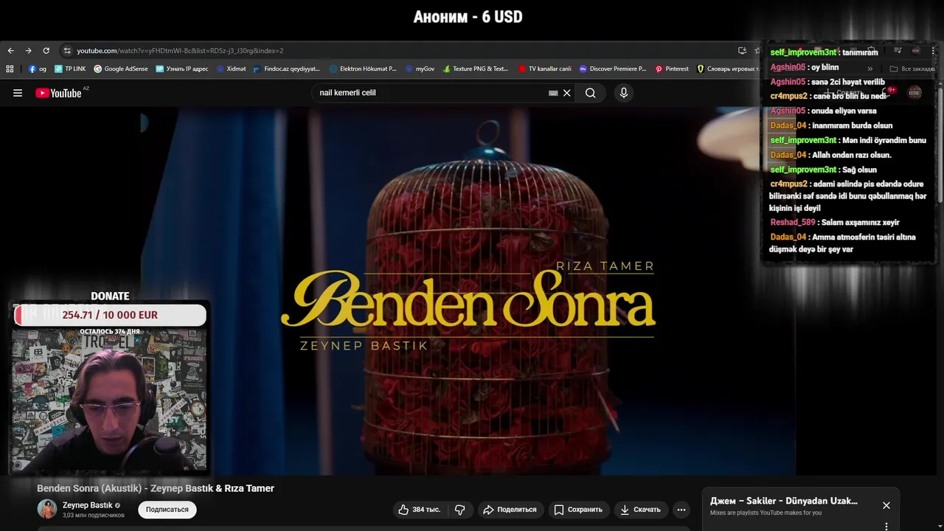Open YouTube notifications bell
Screen dimensions: 944x531
(888, 93)
